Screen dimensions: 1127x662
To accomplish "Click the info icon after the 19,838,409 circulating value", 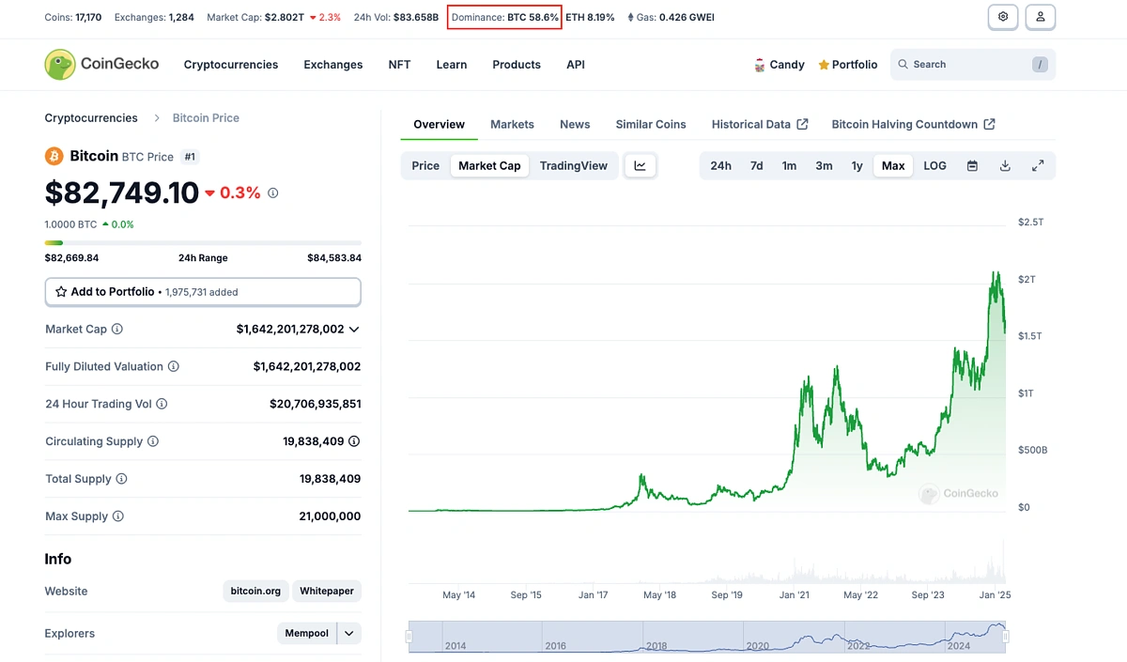I will [x=354, y=441].
